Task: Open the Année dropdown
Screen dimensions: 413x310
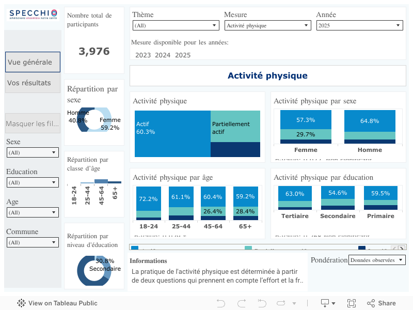Action: tap(359, 25)
